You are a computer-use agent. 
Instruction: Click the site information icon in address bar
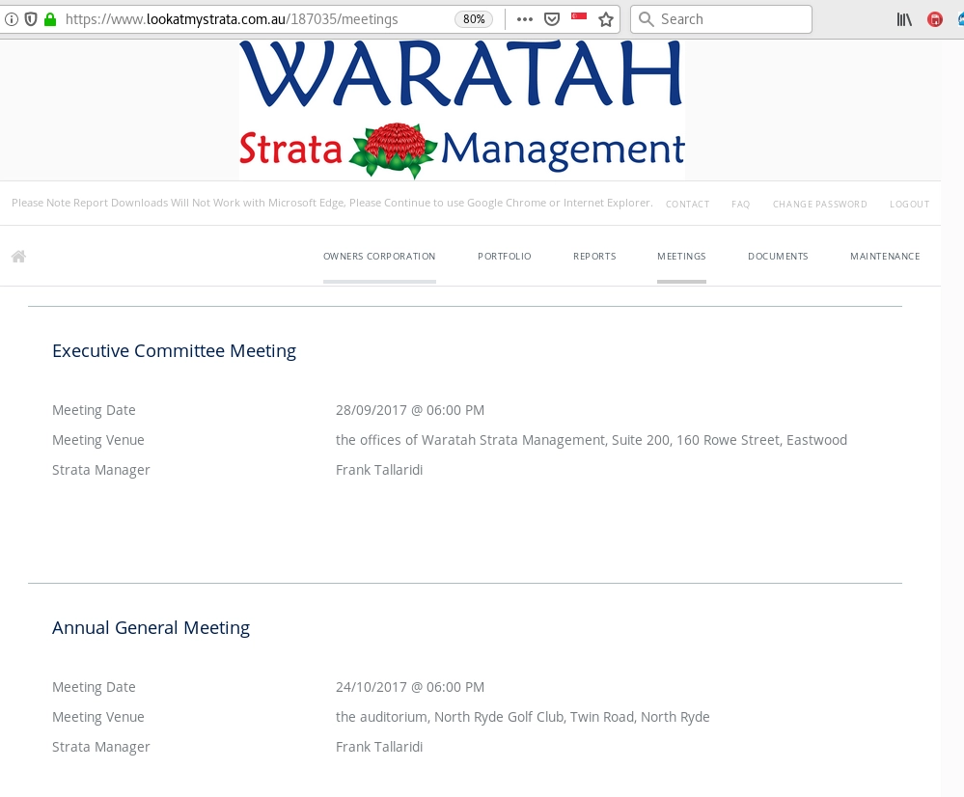pos(11,19)
